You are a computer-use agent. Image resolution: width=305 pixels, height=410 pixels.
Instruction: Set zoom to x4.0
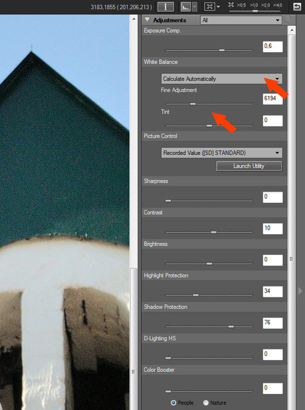[x=277, y=5]
